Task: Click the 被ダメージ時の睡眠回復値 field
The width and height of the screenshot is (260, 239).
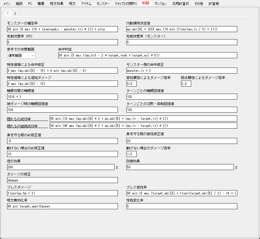Action: pos(63,110)
